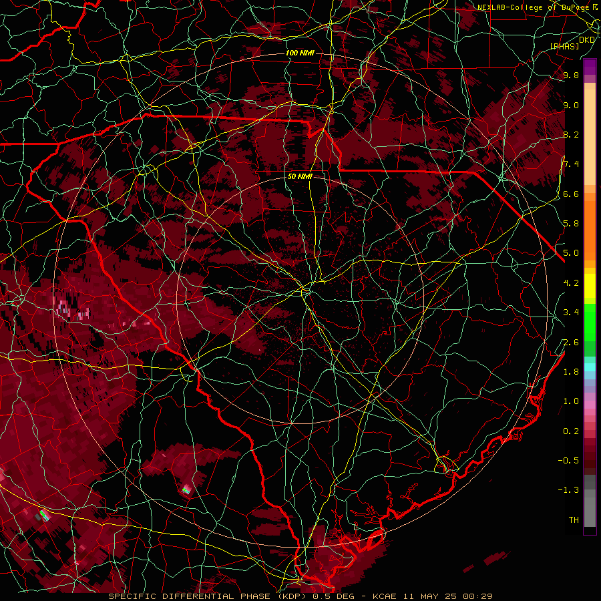Click the 7.4 value on the color scale
Image resolution: width=601 pixels, height=601 pixels.
571,164
